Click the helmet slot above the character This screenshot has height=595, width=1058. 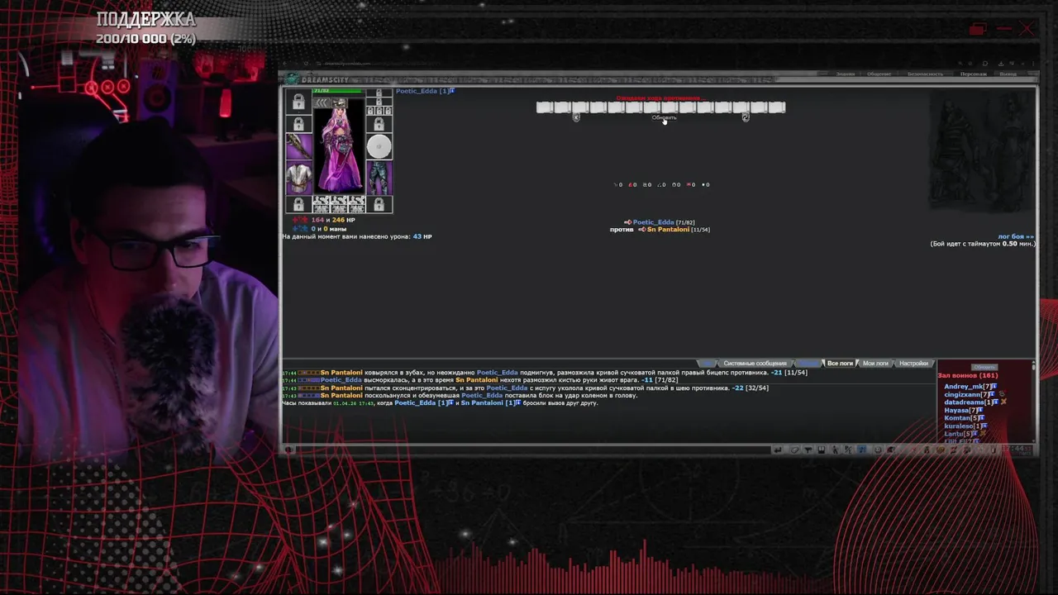click(339, 102)
